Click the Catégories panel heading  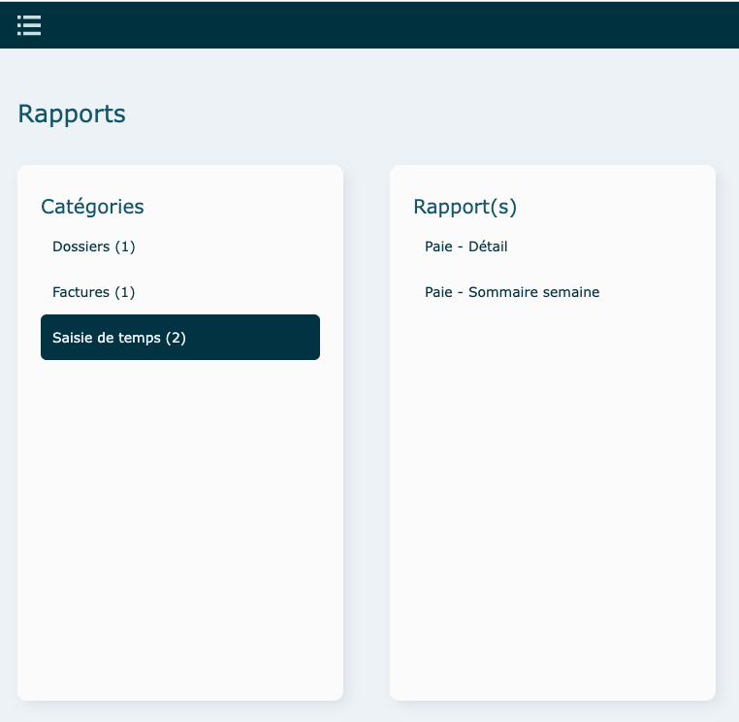coord(92,207)
